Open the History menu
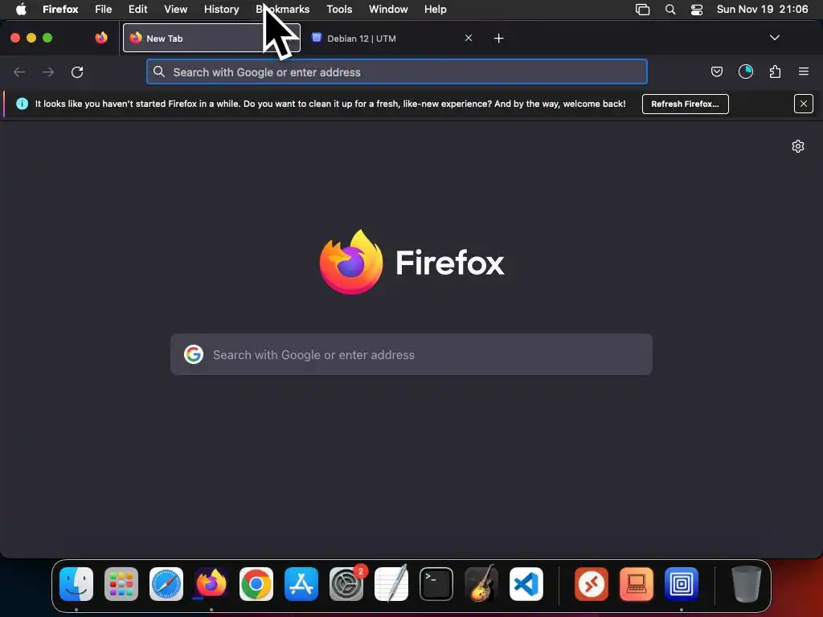Viewport: 823px width, 617px height. click(x=222, y=10)
